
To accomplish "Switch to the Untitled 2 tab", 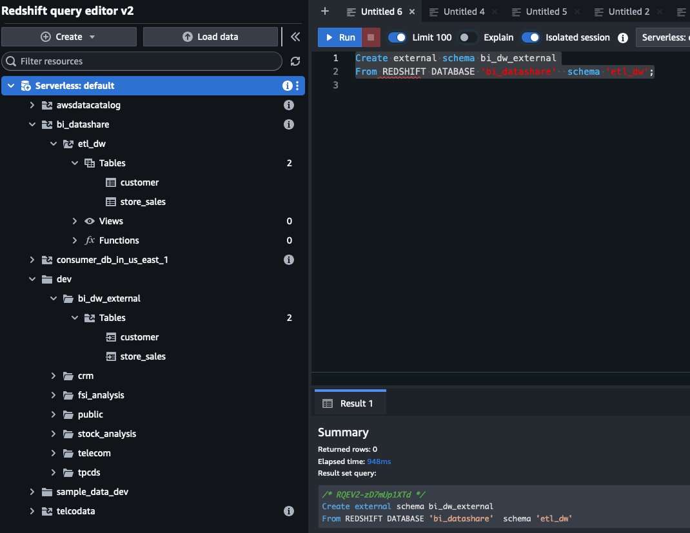I will 628,12.
